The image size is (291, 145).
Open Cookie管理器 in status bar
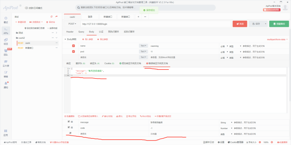pos(235,142)
